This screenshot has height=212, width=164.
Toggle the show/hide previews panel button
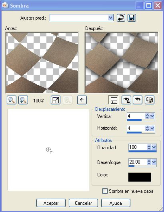(x=114, y=100)
